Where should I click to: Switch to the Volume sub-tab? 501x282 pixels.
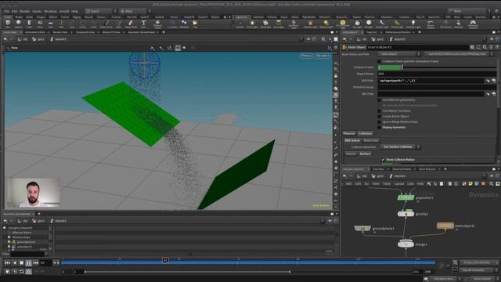(x=351, y=154)
